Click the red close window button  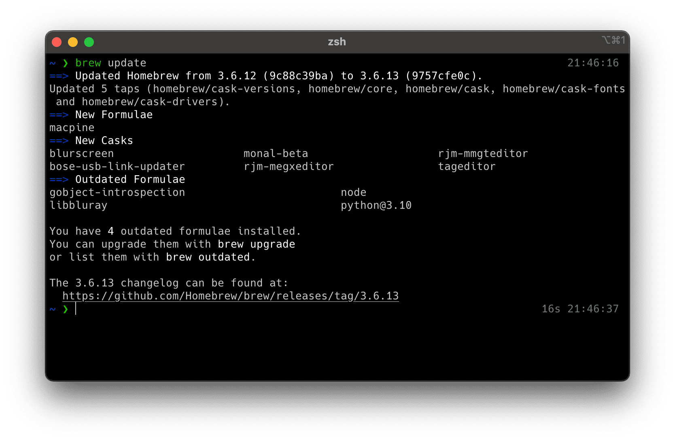[57, 42]
